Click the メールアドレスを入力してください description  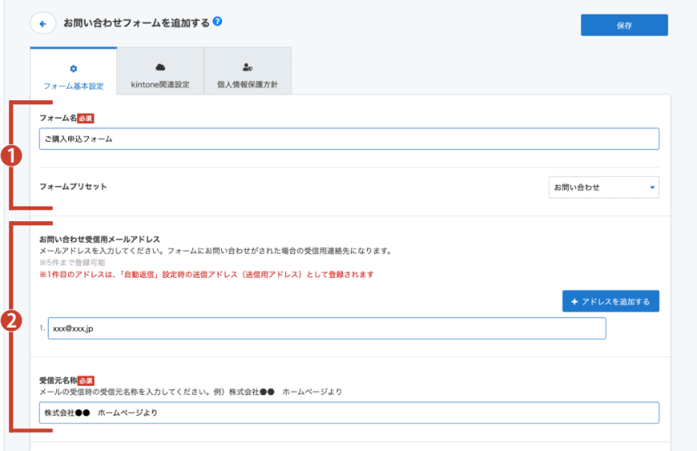(216, 251)
